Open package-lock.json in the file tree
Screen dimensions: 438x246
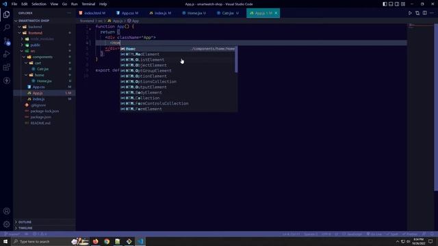coord(44,111)
